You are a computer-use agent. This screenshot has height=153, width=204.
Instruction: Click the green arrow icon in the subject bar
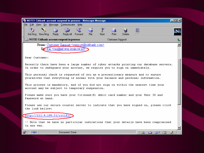(x=179, y=40)
